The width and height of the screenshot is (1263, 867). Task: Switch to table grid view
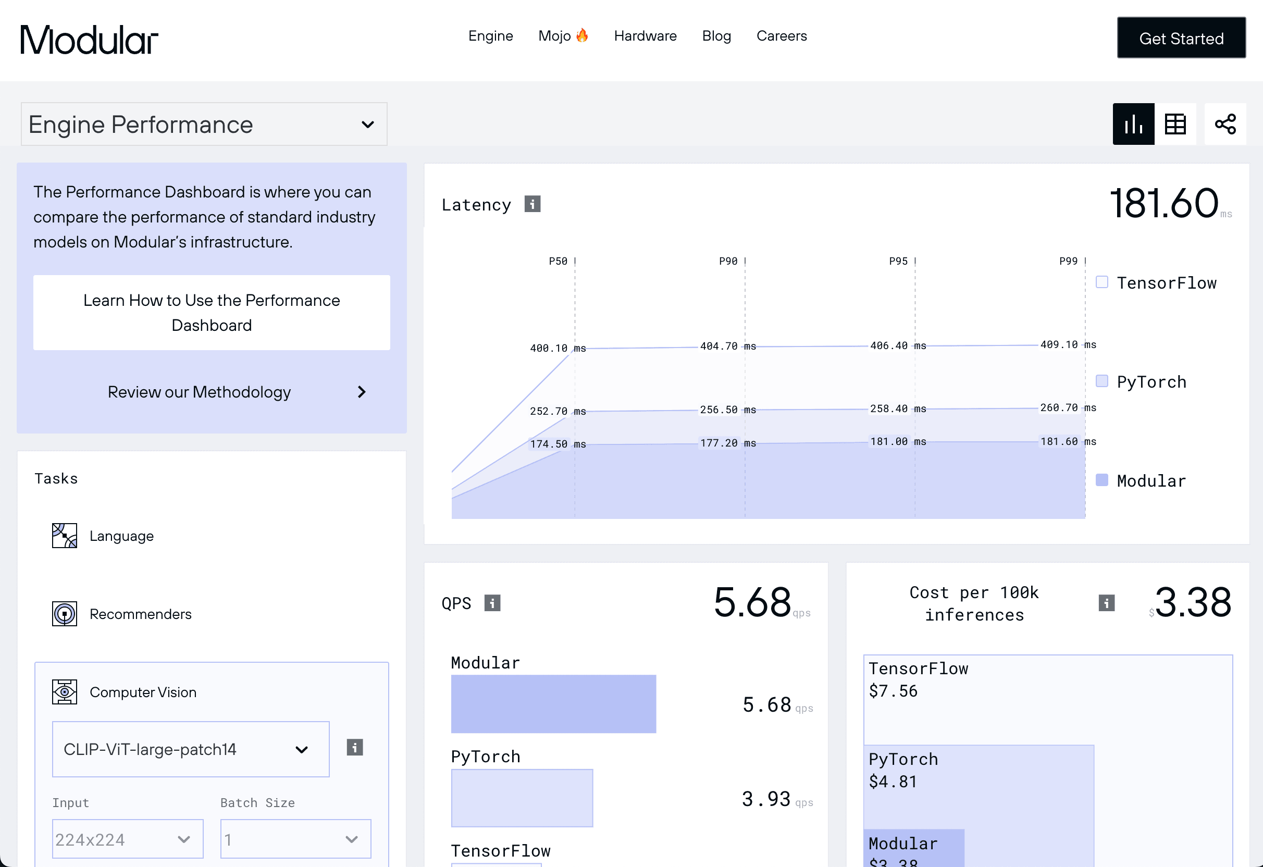tap(1175, 124)
